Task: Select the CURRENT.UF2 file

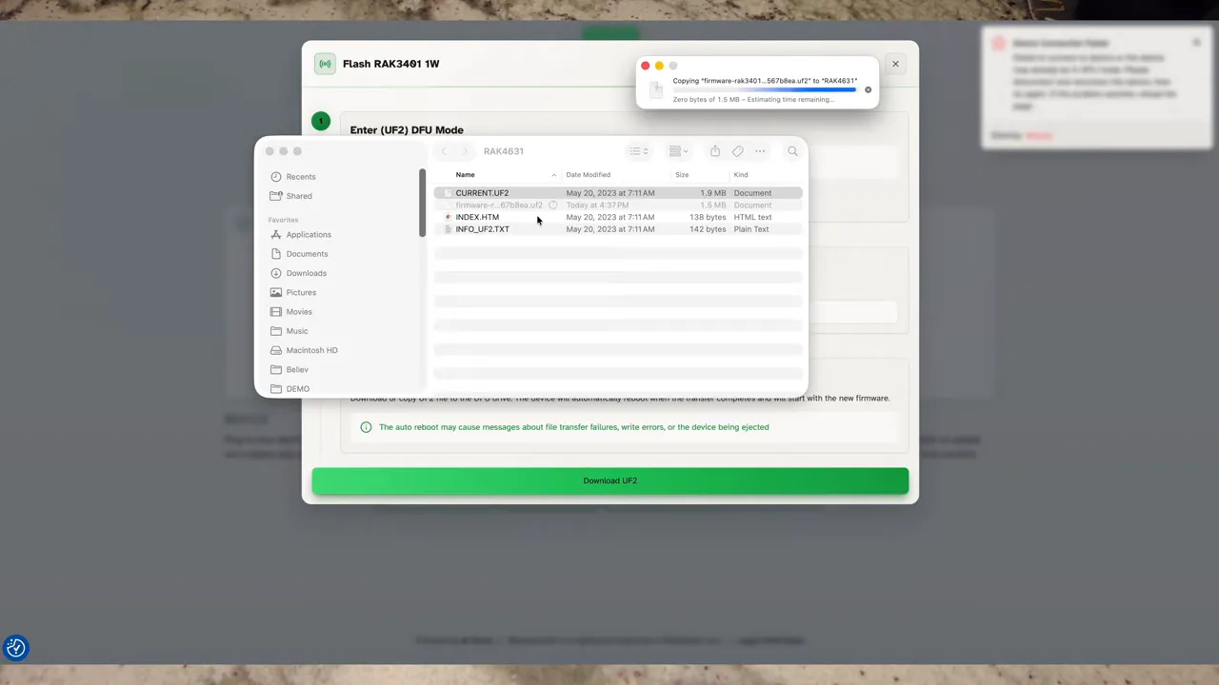Action: tap(618, 193)
